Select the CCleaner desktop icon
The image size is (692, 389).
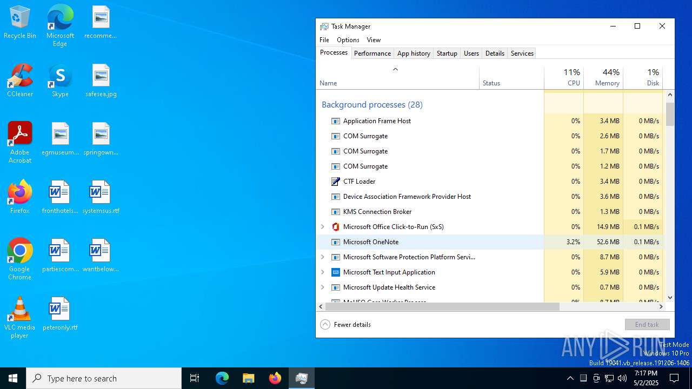point(20,81)
